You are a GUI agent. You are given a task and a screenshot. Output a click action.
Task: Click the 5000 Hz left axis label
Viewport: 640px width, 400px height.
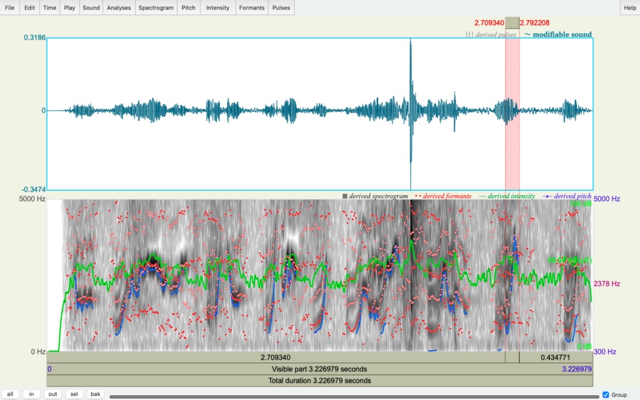pos(32,199)
